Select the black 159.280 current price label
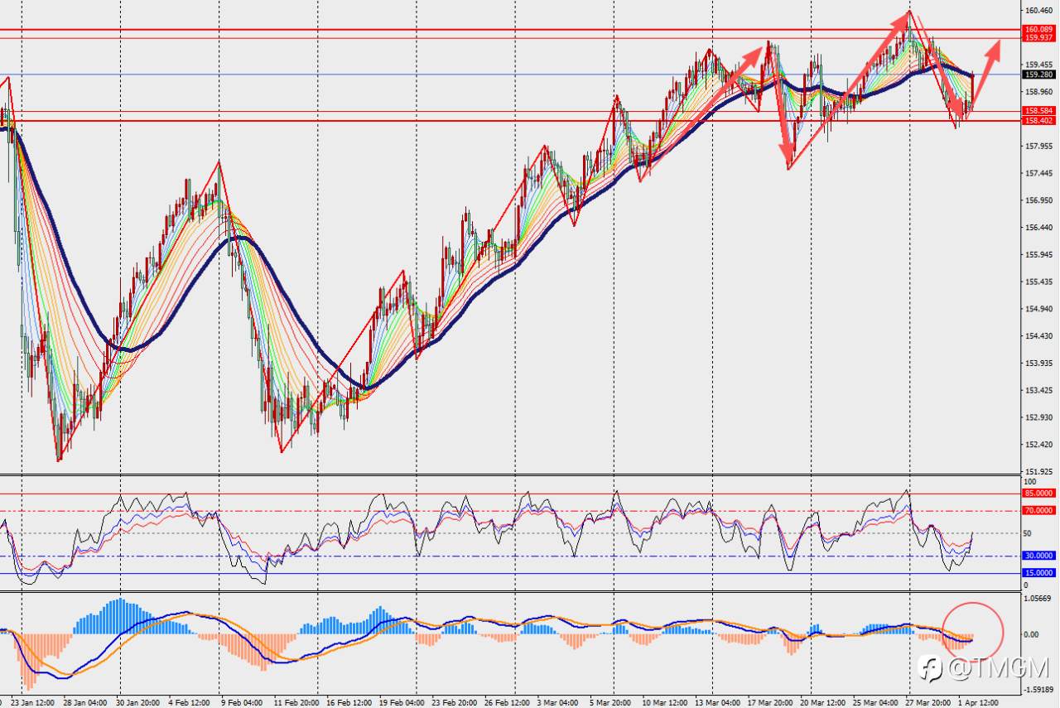This screenshot has width=1060, height=708. pos(1038,75)
